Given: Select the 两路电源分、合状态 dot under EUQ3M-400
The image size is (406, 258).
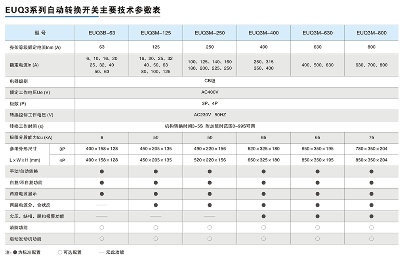Looking at the screenshot, I should click(x=263, y=205).
